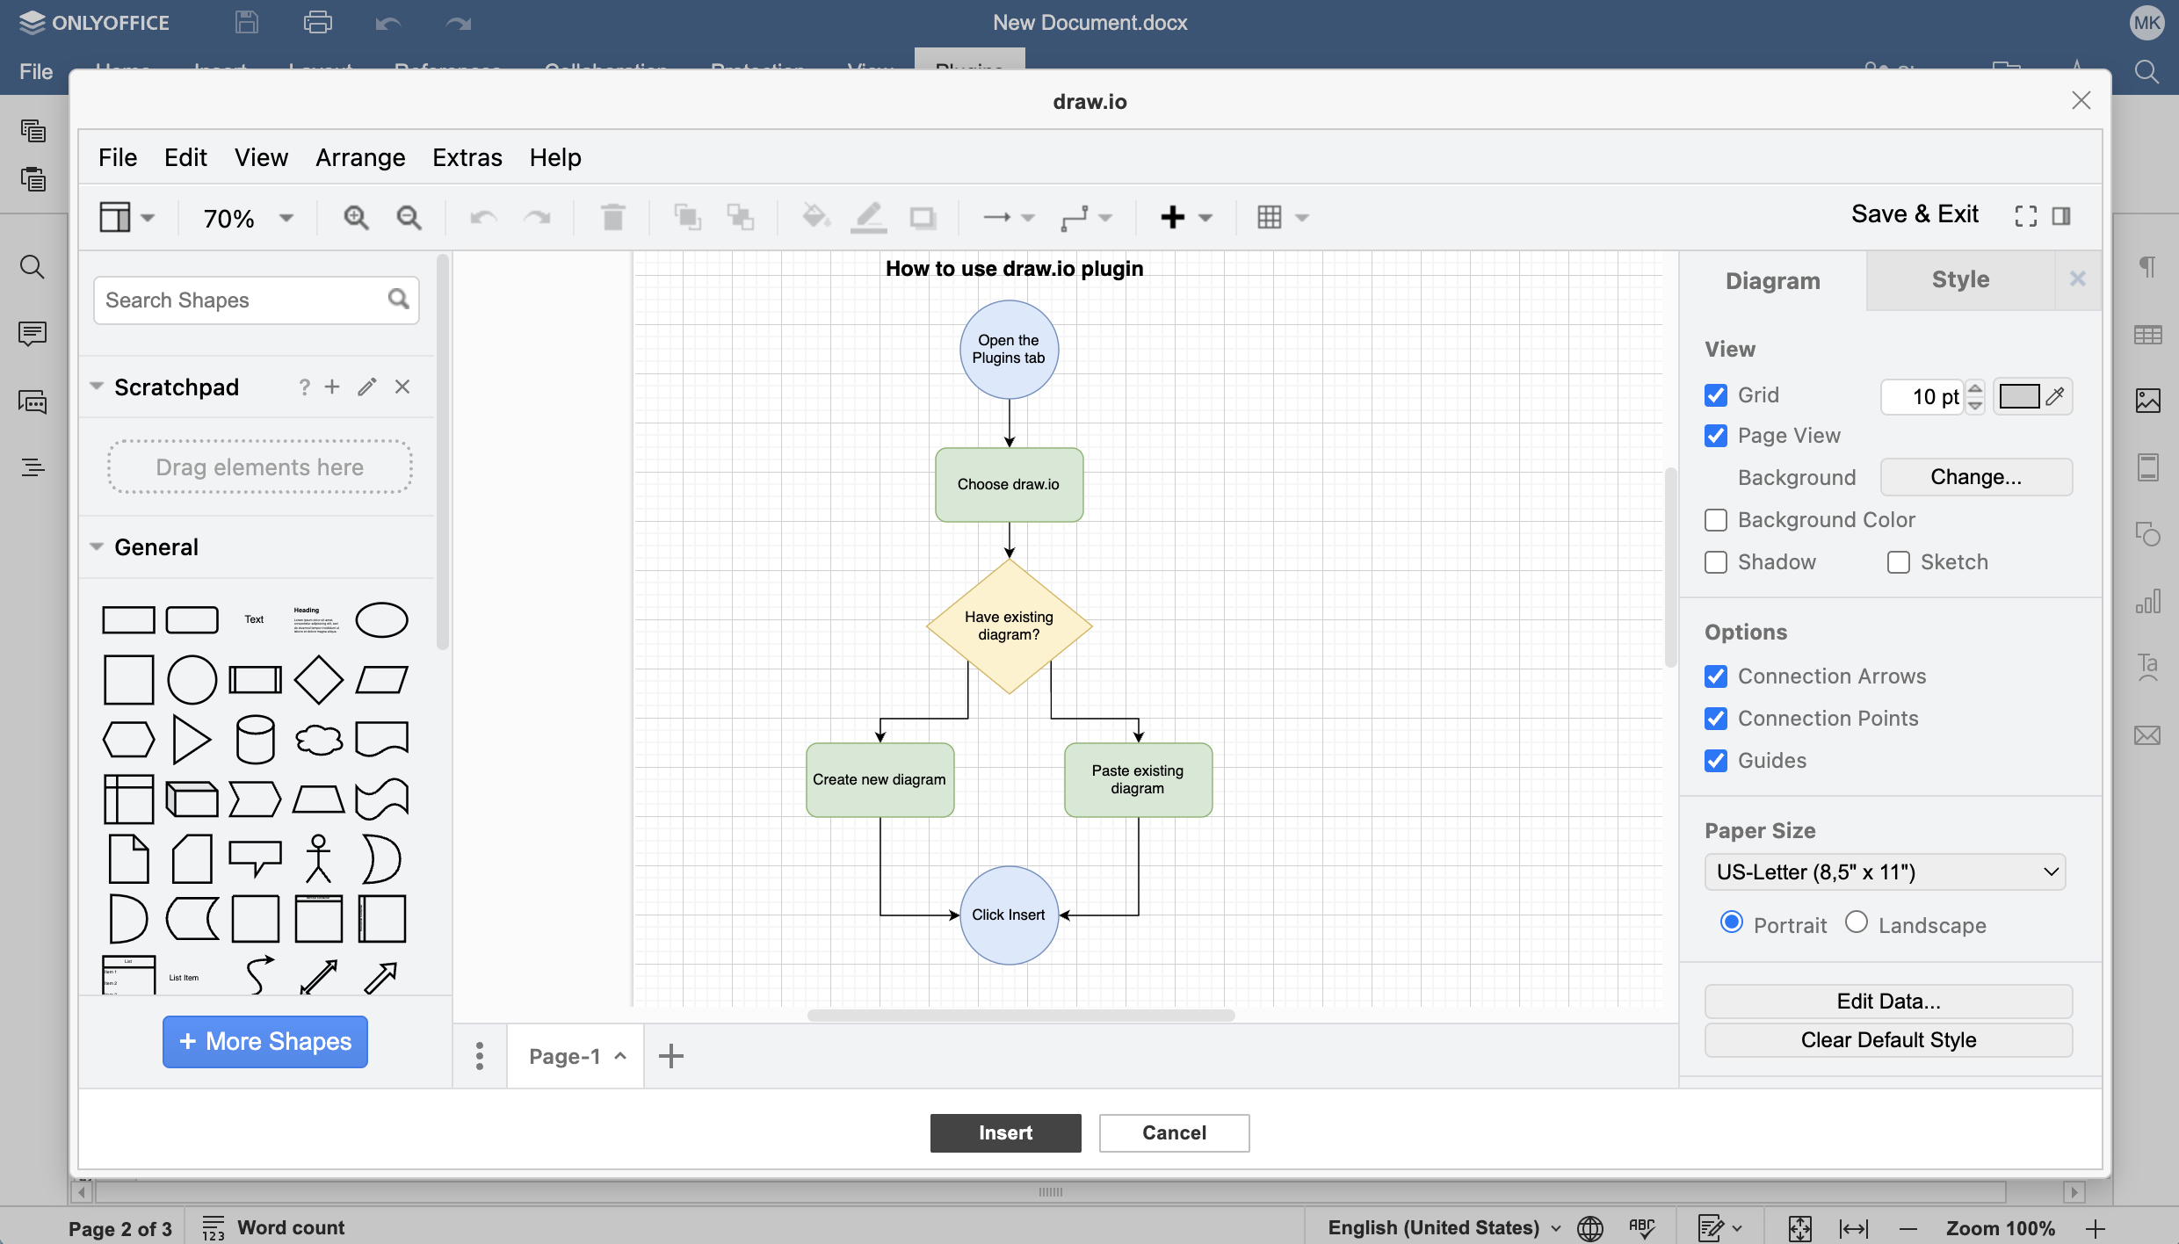
Task: Switch to the Style tab
Action: [x=1959, y=280]
